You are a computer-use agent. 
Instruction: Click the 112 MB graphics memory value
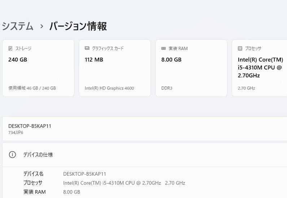click(x=94, y=60)
